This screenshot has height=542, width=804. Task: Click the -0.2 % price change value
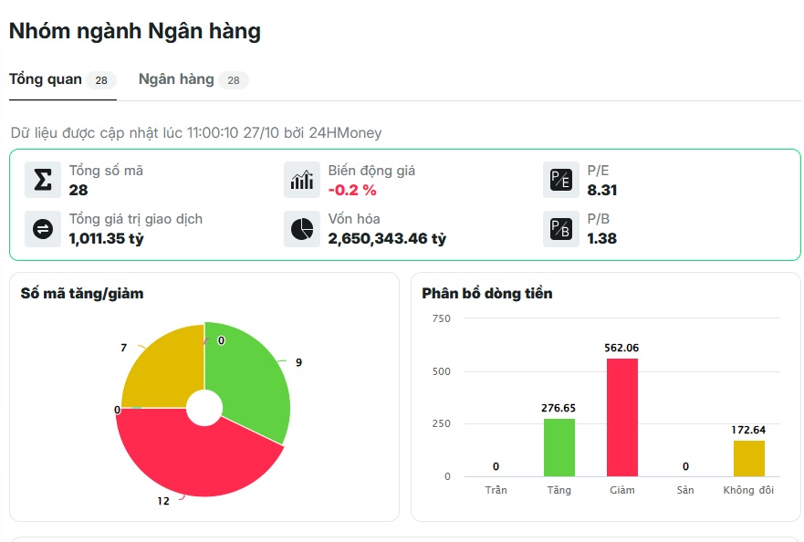click(x=352, y=190)
